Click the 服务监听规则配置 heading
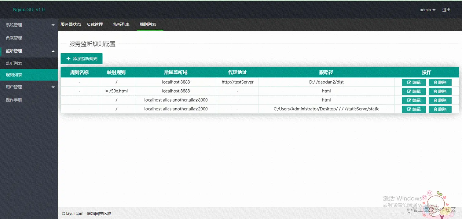Screen dimensions: 462x219 coord(92,44)
